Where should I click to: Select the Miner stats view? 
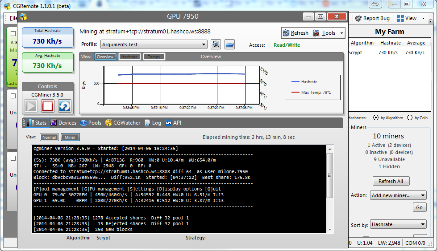point(70,138)
